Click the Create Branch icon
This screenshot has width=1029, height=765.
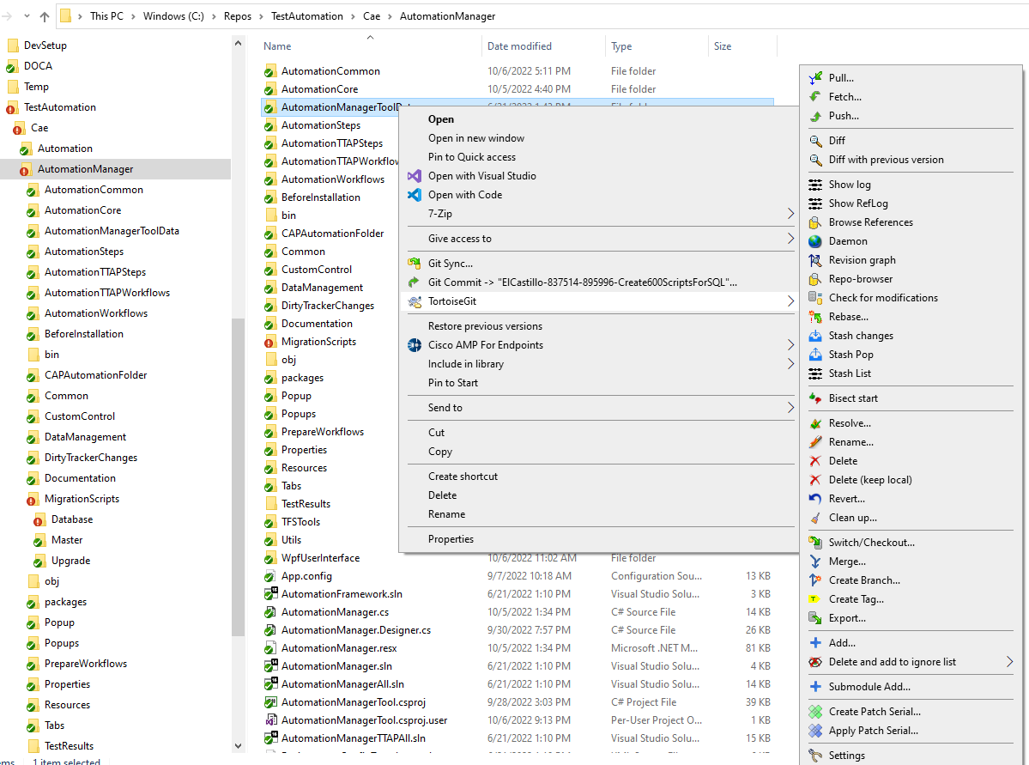(815, 580)
